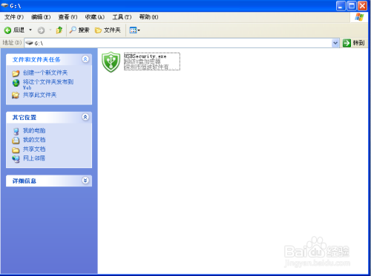The height and width of the screenshot is (276, 371).
Task: Click 创建一个新文件夹 link
Action: [45, 73]
